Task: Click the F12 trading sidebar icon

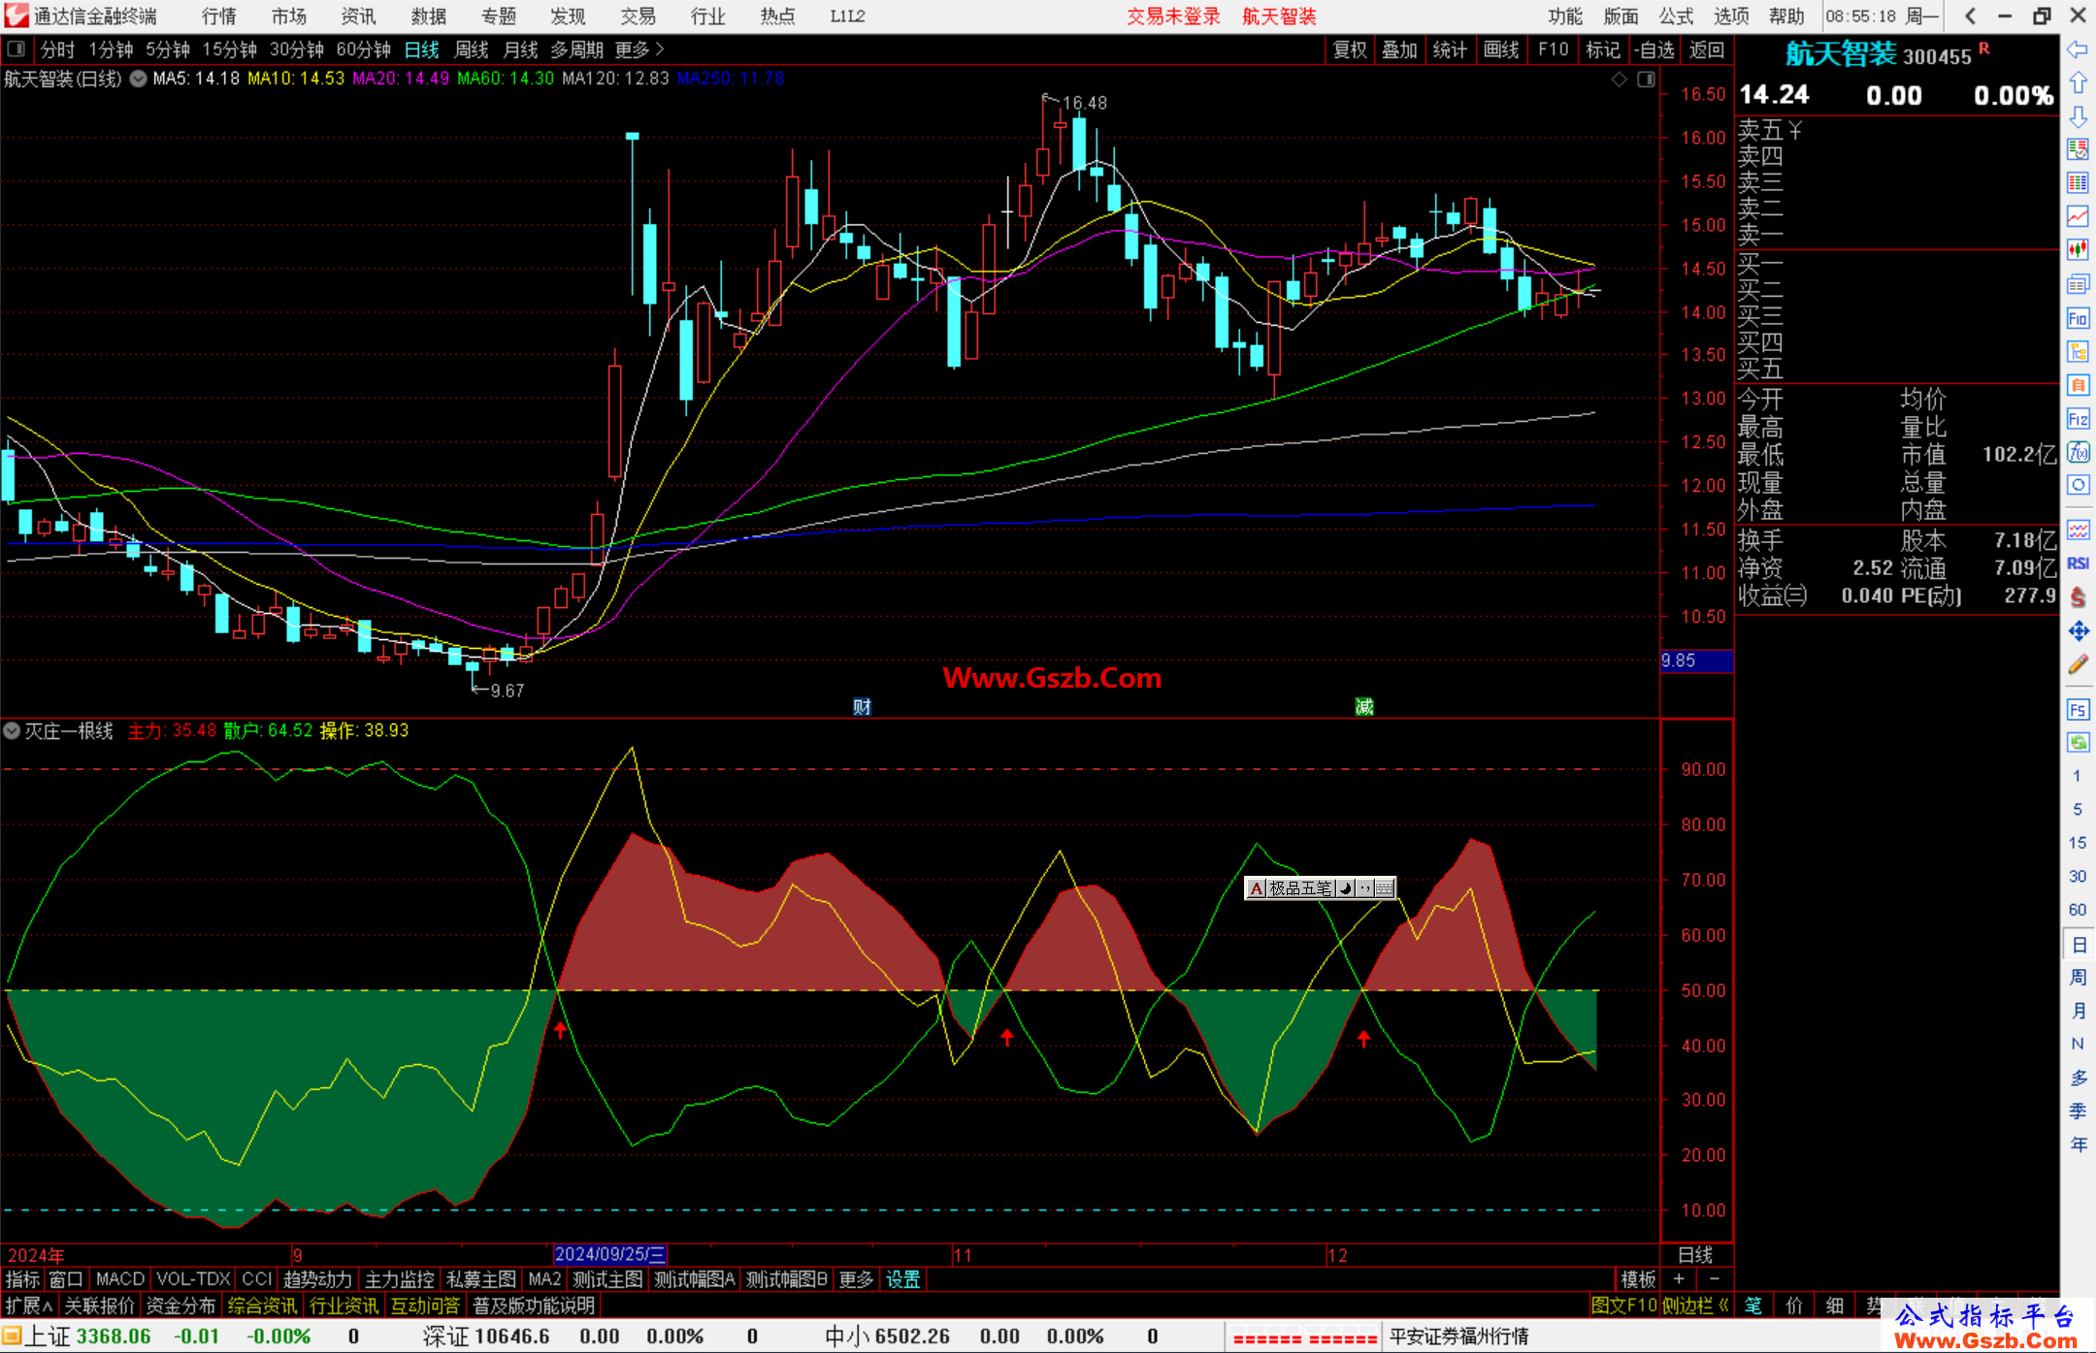Action: tap(2078, 419)
